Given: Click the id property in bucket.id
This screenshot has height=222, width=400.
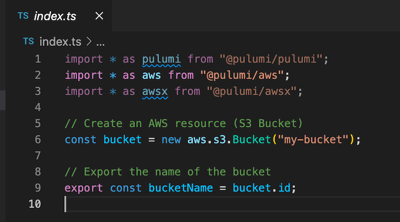Looking at the screenshot, I should point(284,188).
